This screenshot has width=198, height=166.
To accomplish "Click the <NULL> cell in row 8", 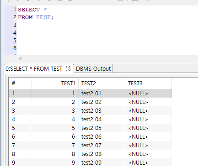I will [x=149, y=154].
